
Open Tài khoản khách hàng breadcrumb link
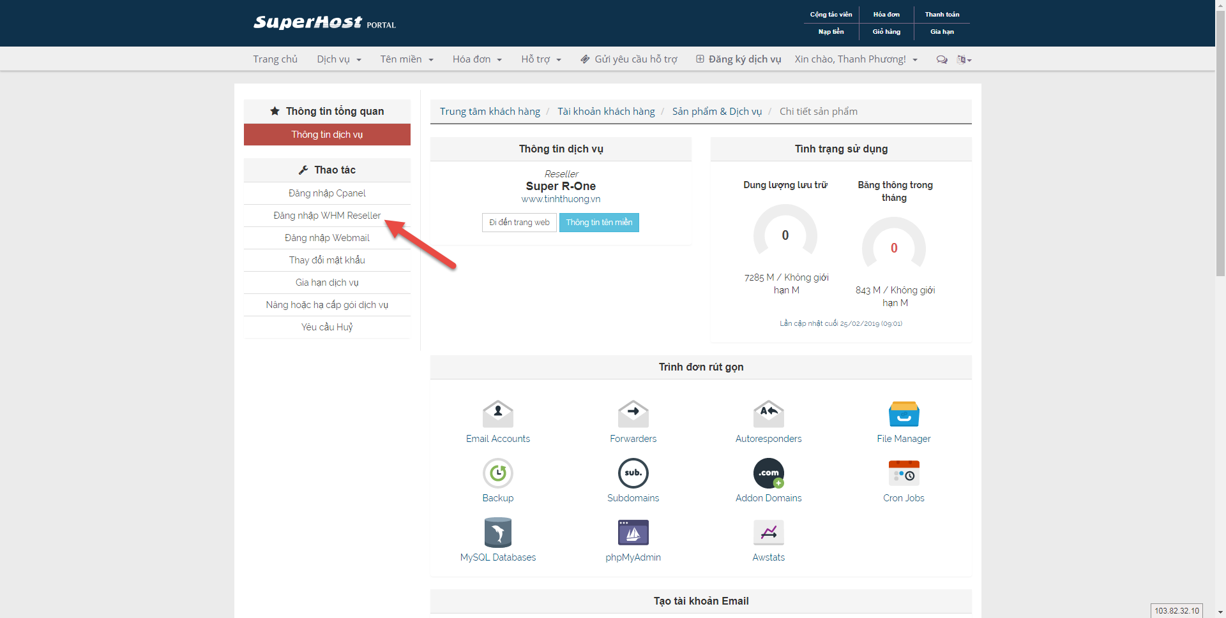606,112
